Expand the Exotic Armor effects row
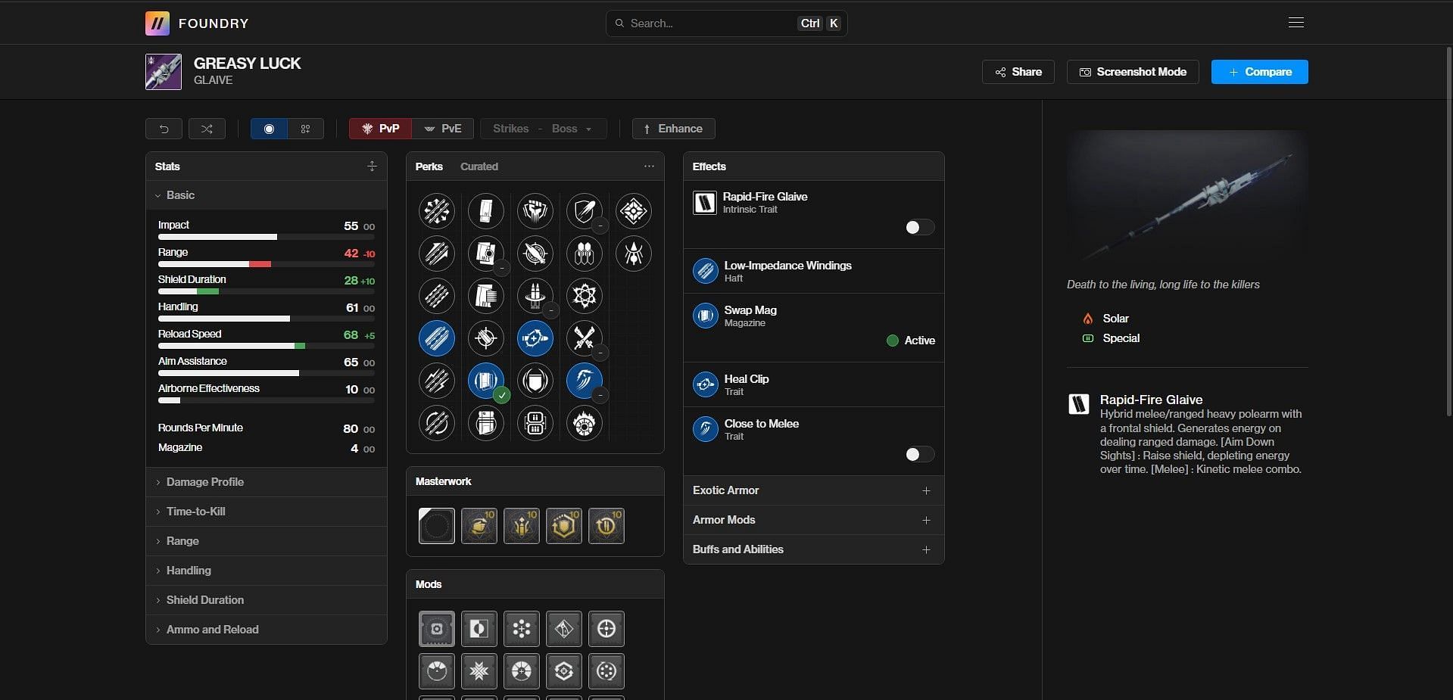 [x=813, y=490]
